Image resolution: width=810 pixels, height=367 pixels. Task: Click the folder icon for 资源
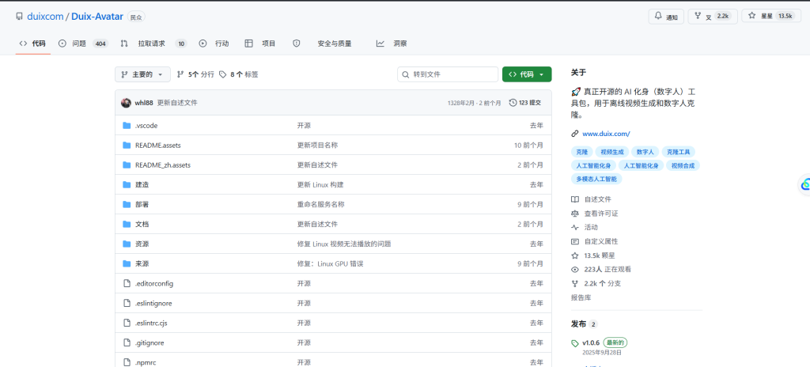pyautogui.click(x=127, y=244)
